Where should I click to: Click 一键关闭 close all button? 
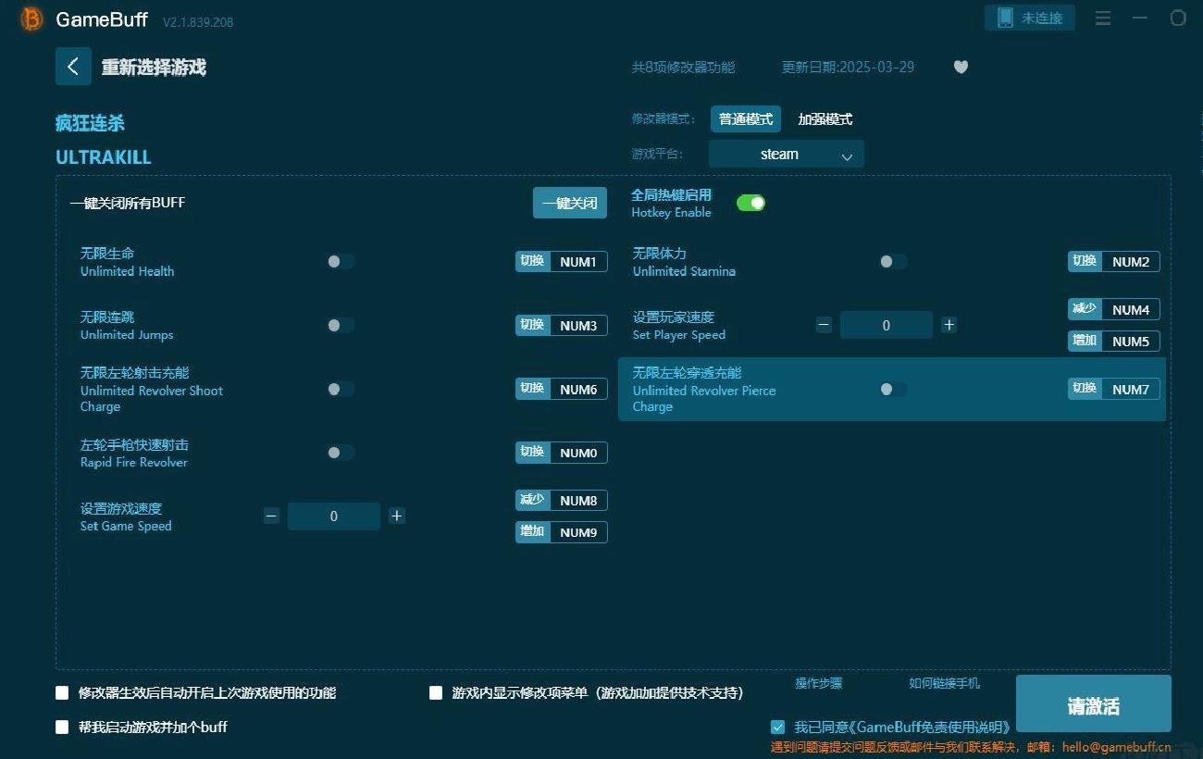570,203
